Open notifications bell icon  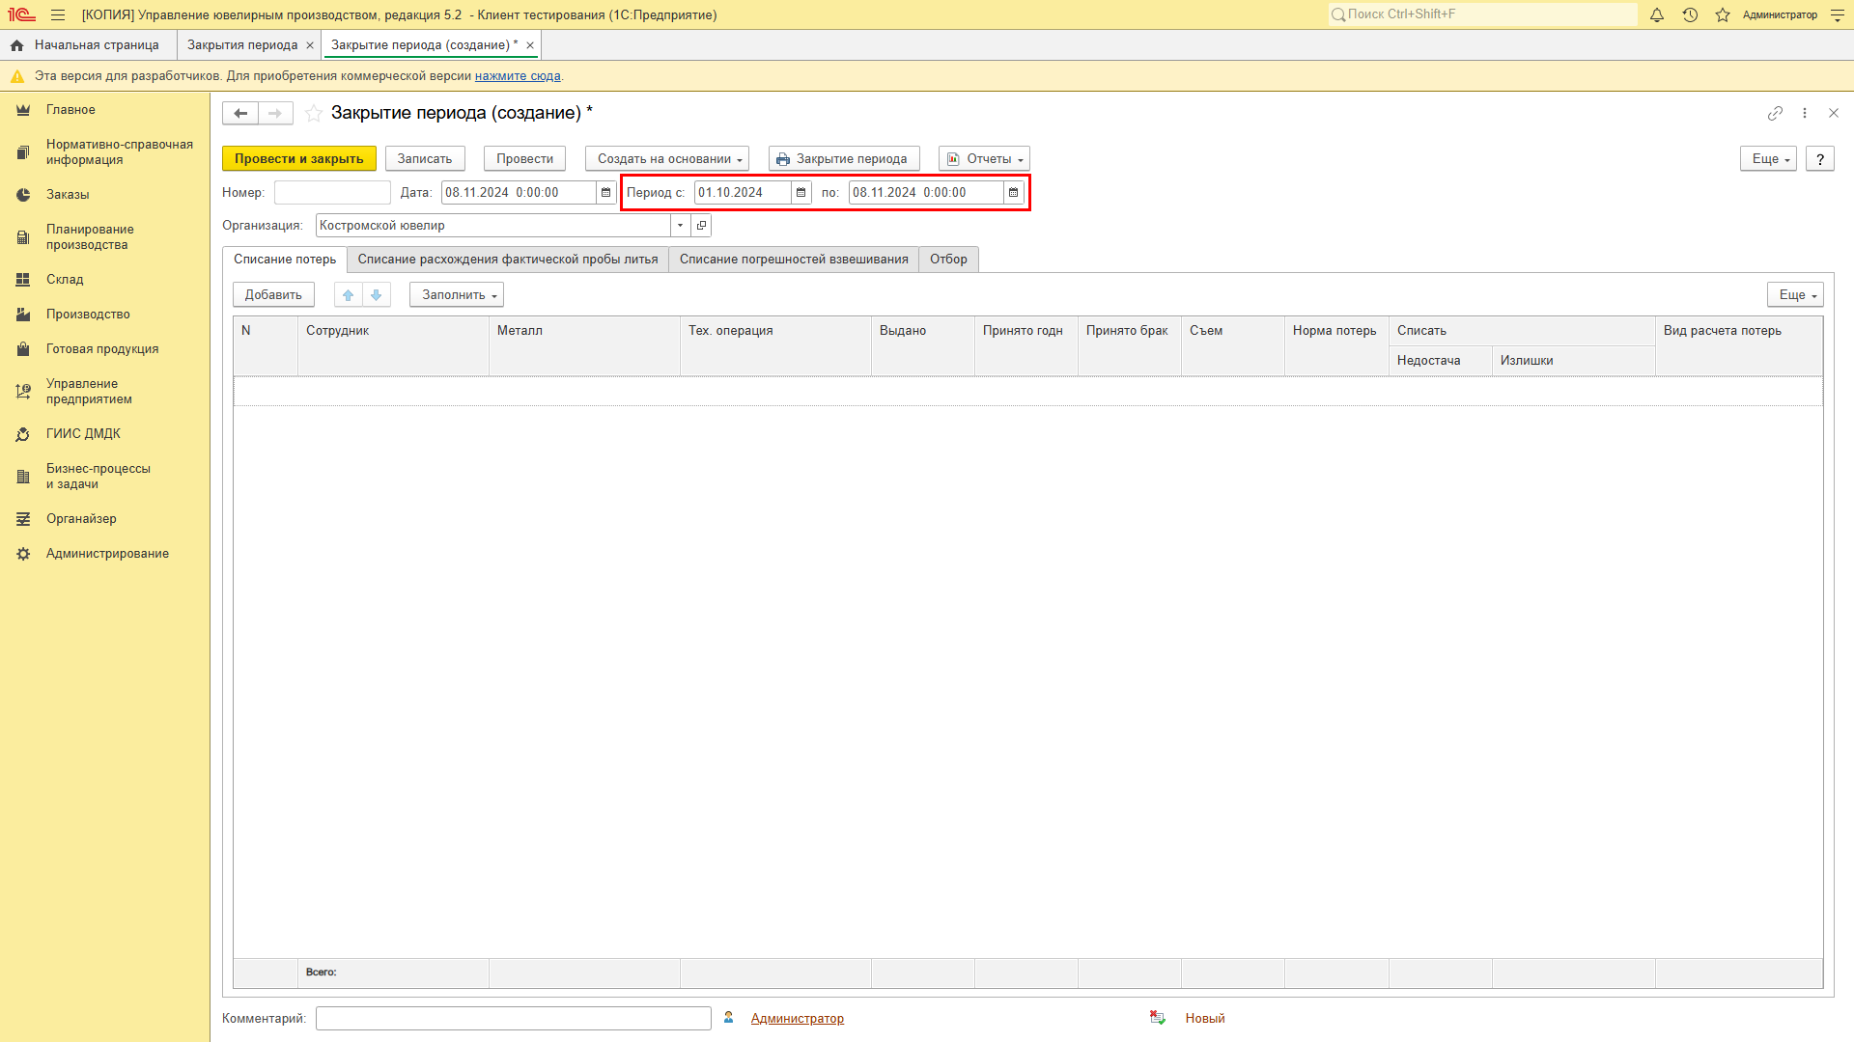(x=1657, y=14)
